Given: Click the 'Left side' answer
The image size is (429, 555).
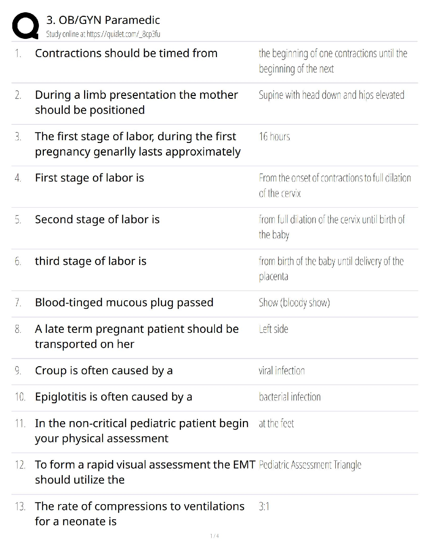Looking at the screenshot, I should pos(273,329).
